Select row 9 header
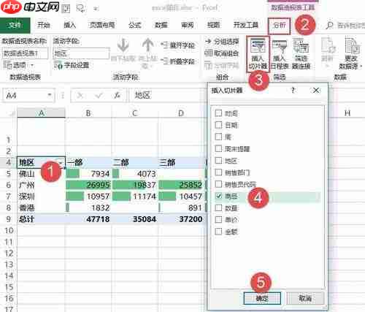The width and height of the screenshot is (365, 312). point(9,219)
